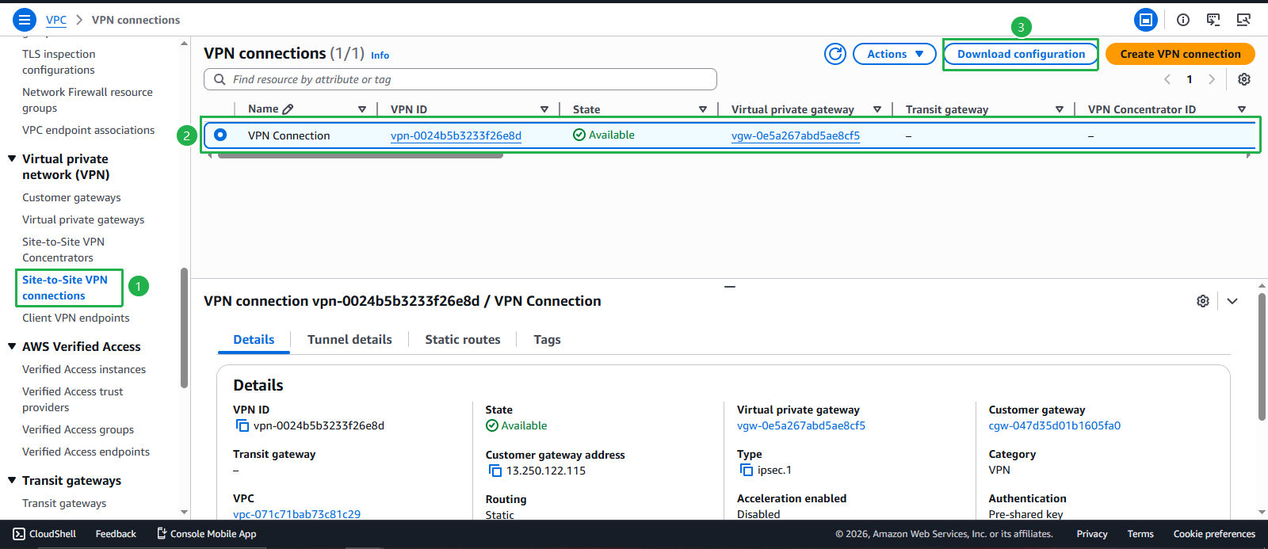The height and width of the screenshot is (549, 1268).
Task: Sort by State column arrow
Action: (x=703, y=109)
